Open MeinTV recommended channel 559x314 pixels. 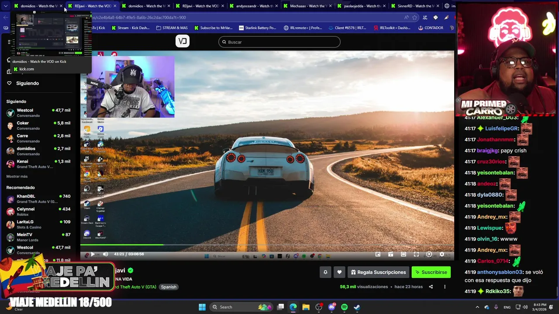(x=38, y=237)
